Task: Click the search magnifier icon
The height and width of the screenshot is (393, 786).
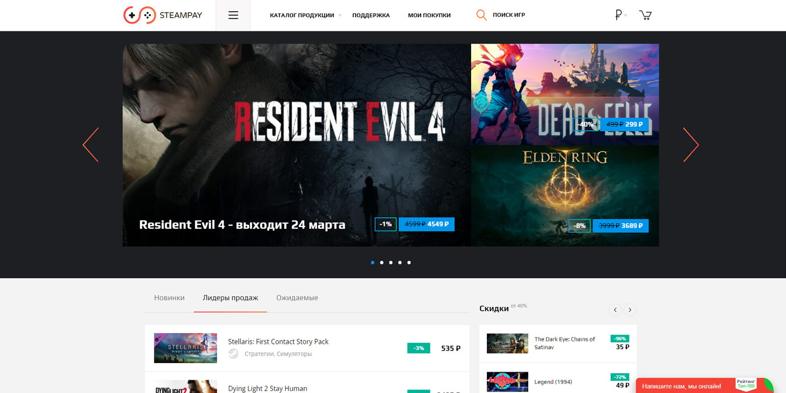Action: pyautogui.click(x=481, y=15)
